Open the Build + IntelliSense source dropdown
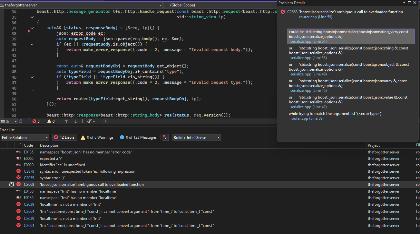Image resolution: width=420 pixels, height=234 pixels. (197, 137)
